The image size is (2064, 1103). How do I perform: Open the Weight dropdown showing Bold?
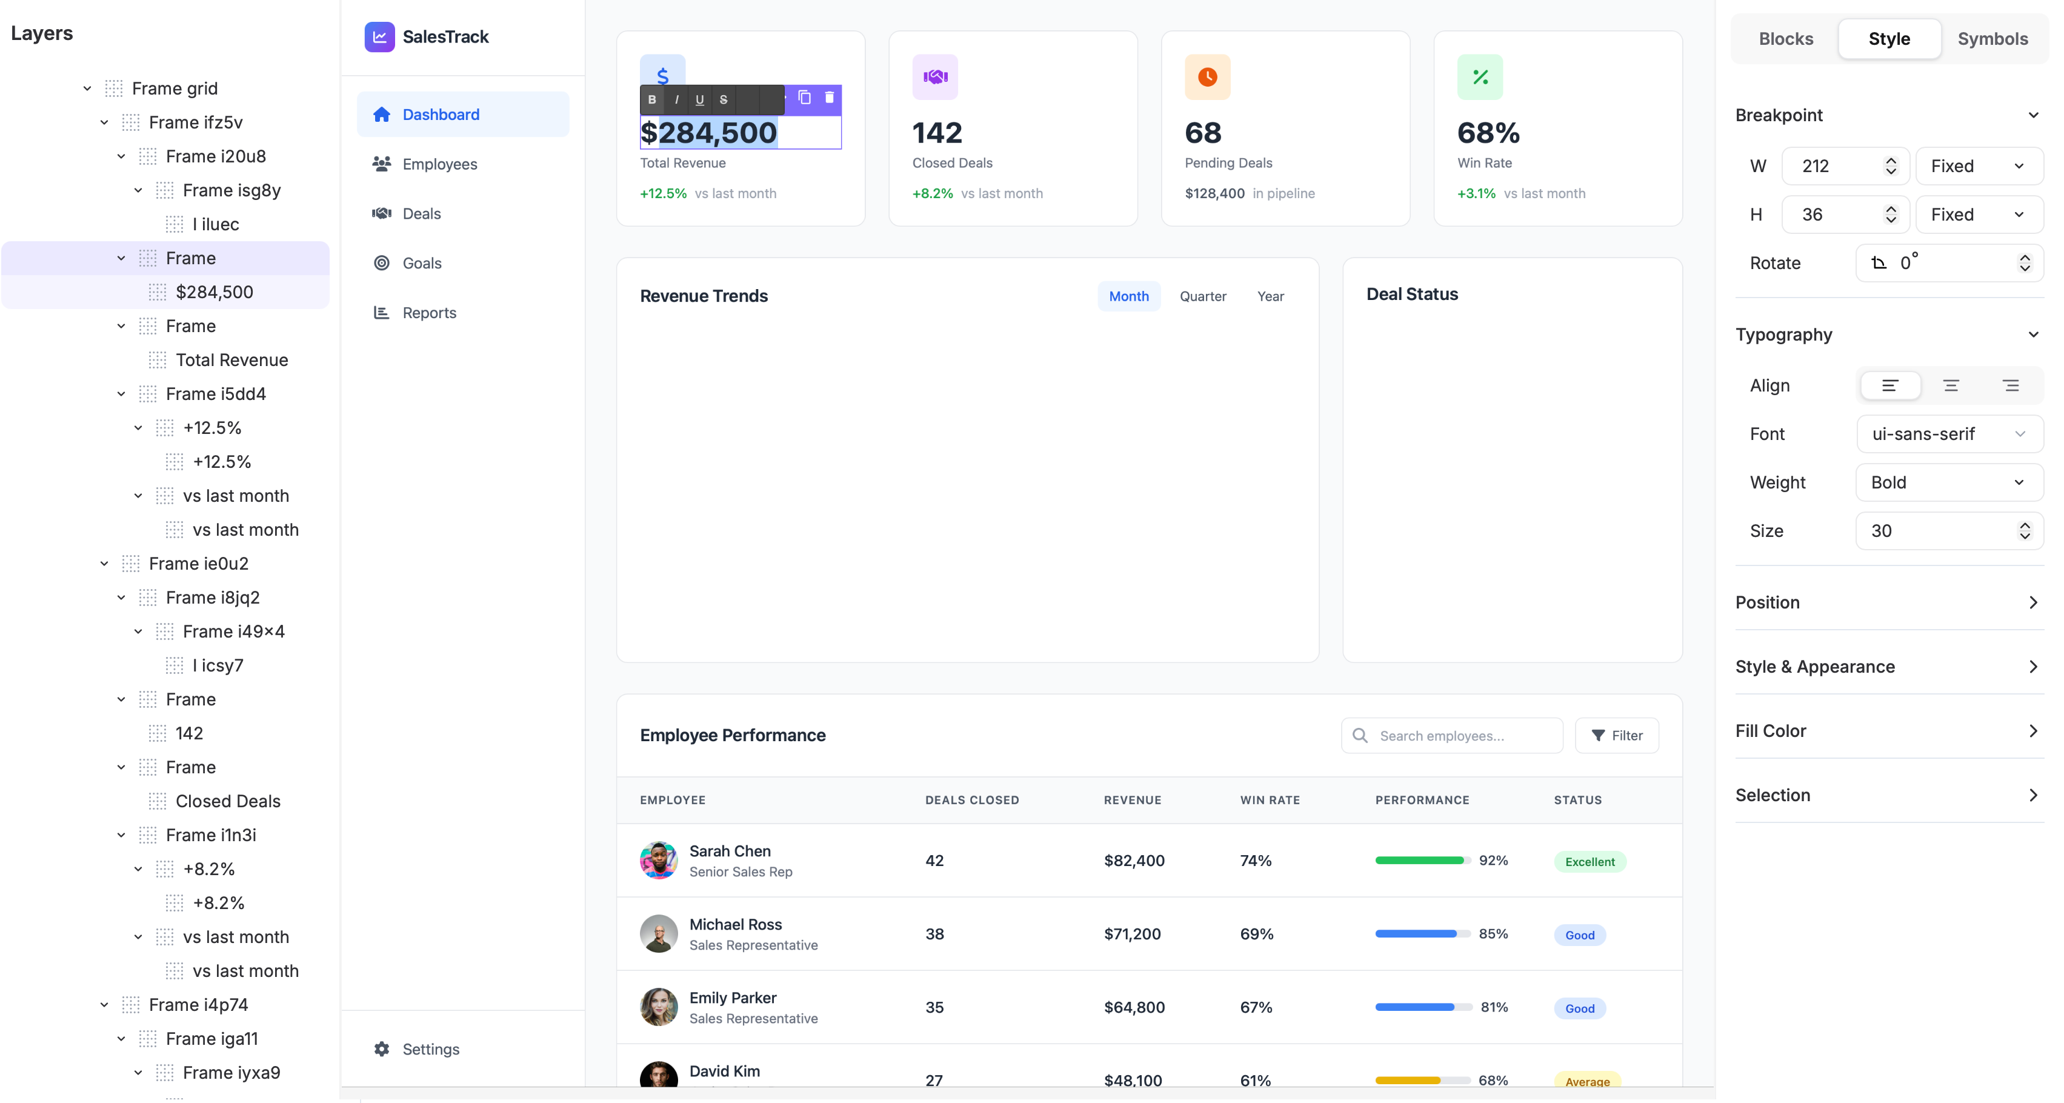[1949, 482]
